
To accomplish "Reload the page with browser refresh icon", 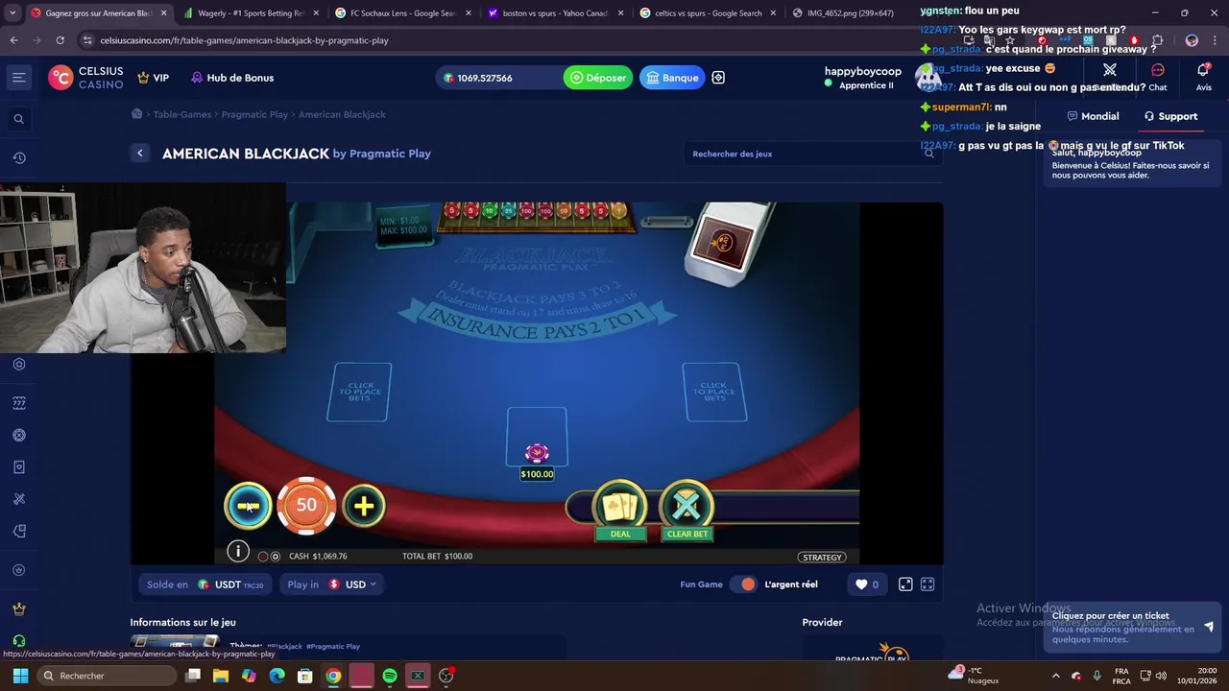I will (x=60, y=40).
